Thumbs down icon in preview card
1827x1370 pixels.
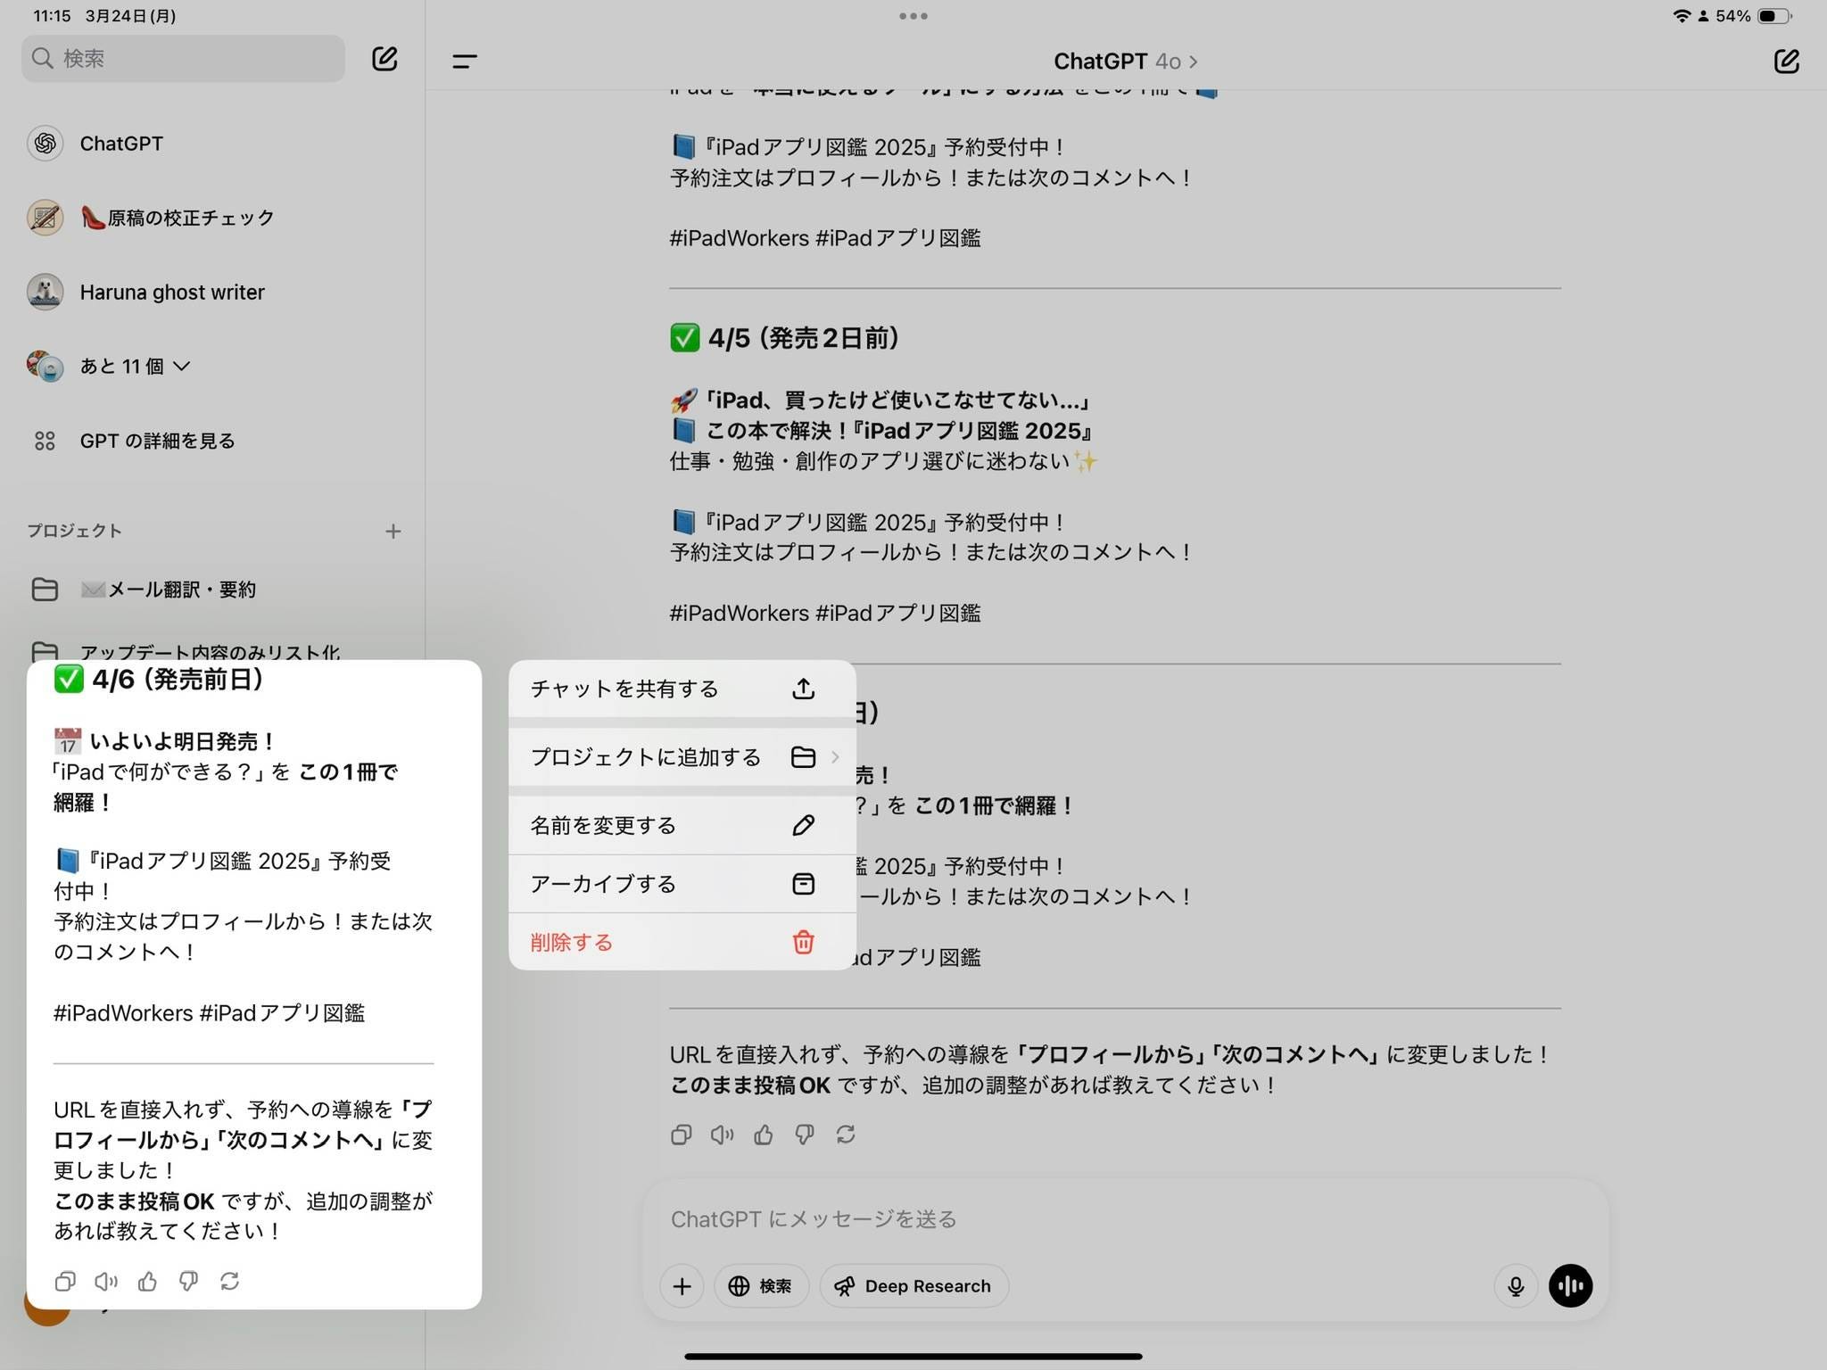188,1282
